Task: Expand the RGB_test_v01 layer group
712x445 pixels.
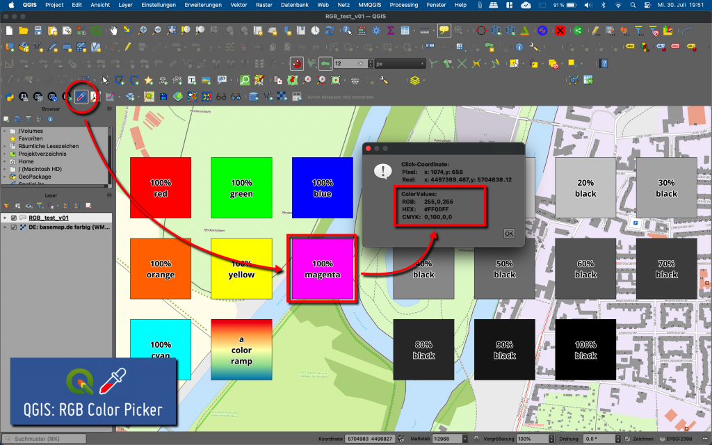Action: click(5, 218)
